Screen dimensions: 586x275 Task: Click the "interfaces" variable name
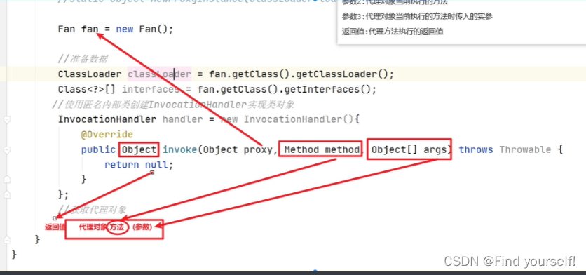[x=151, y=89]
